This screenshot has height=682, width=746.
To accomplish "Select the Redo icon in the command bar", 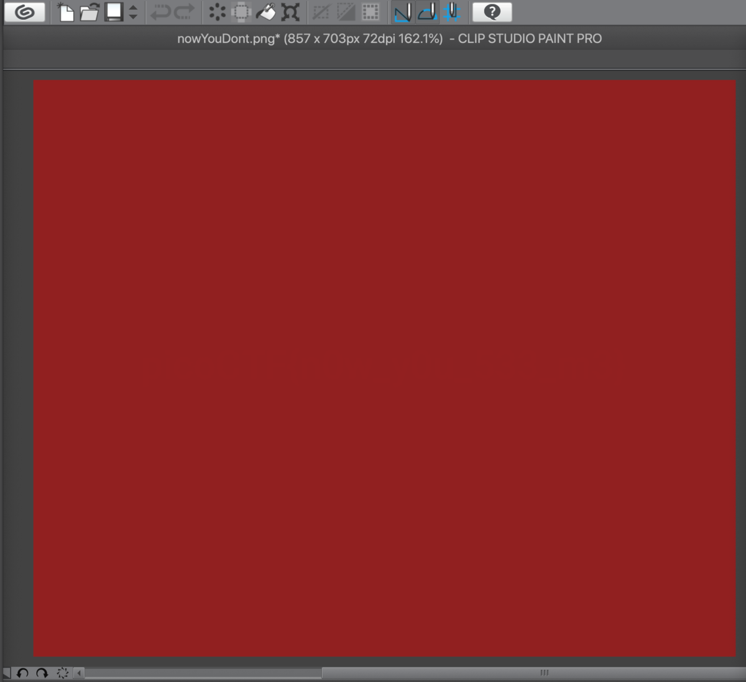I will (x=185, y=11).
